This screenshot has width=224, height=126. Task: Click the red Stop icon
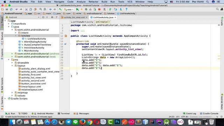click(99, 9)
